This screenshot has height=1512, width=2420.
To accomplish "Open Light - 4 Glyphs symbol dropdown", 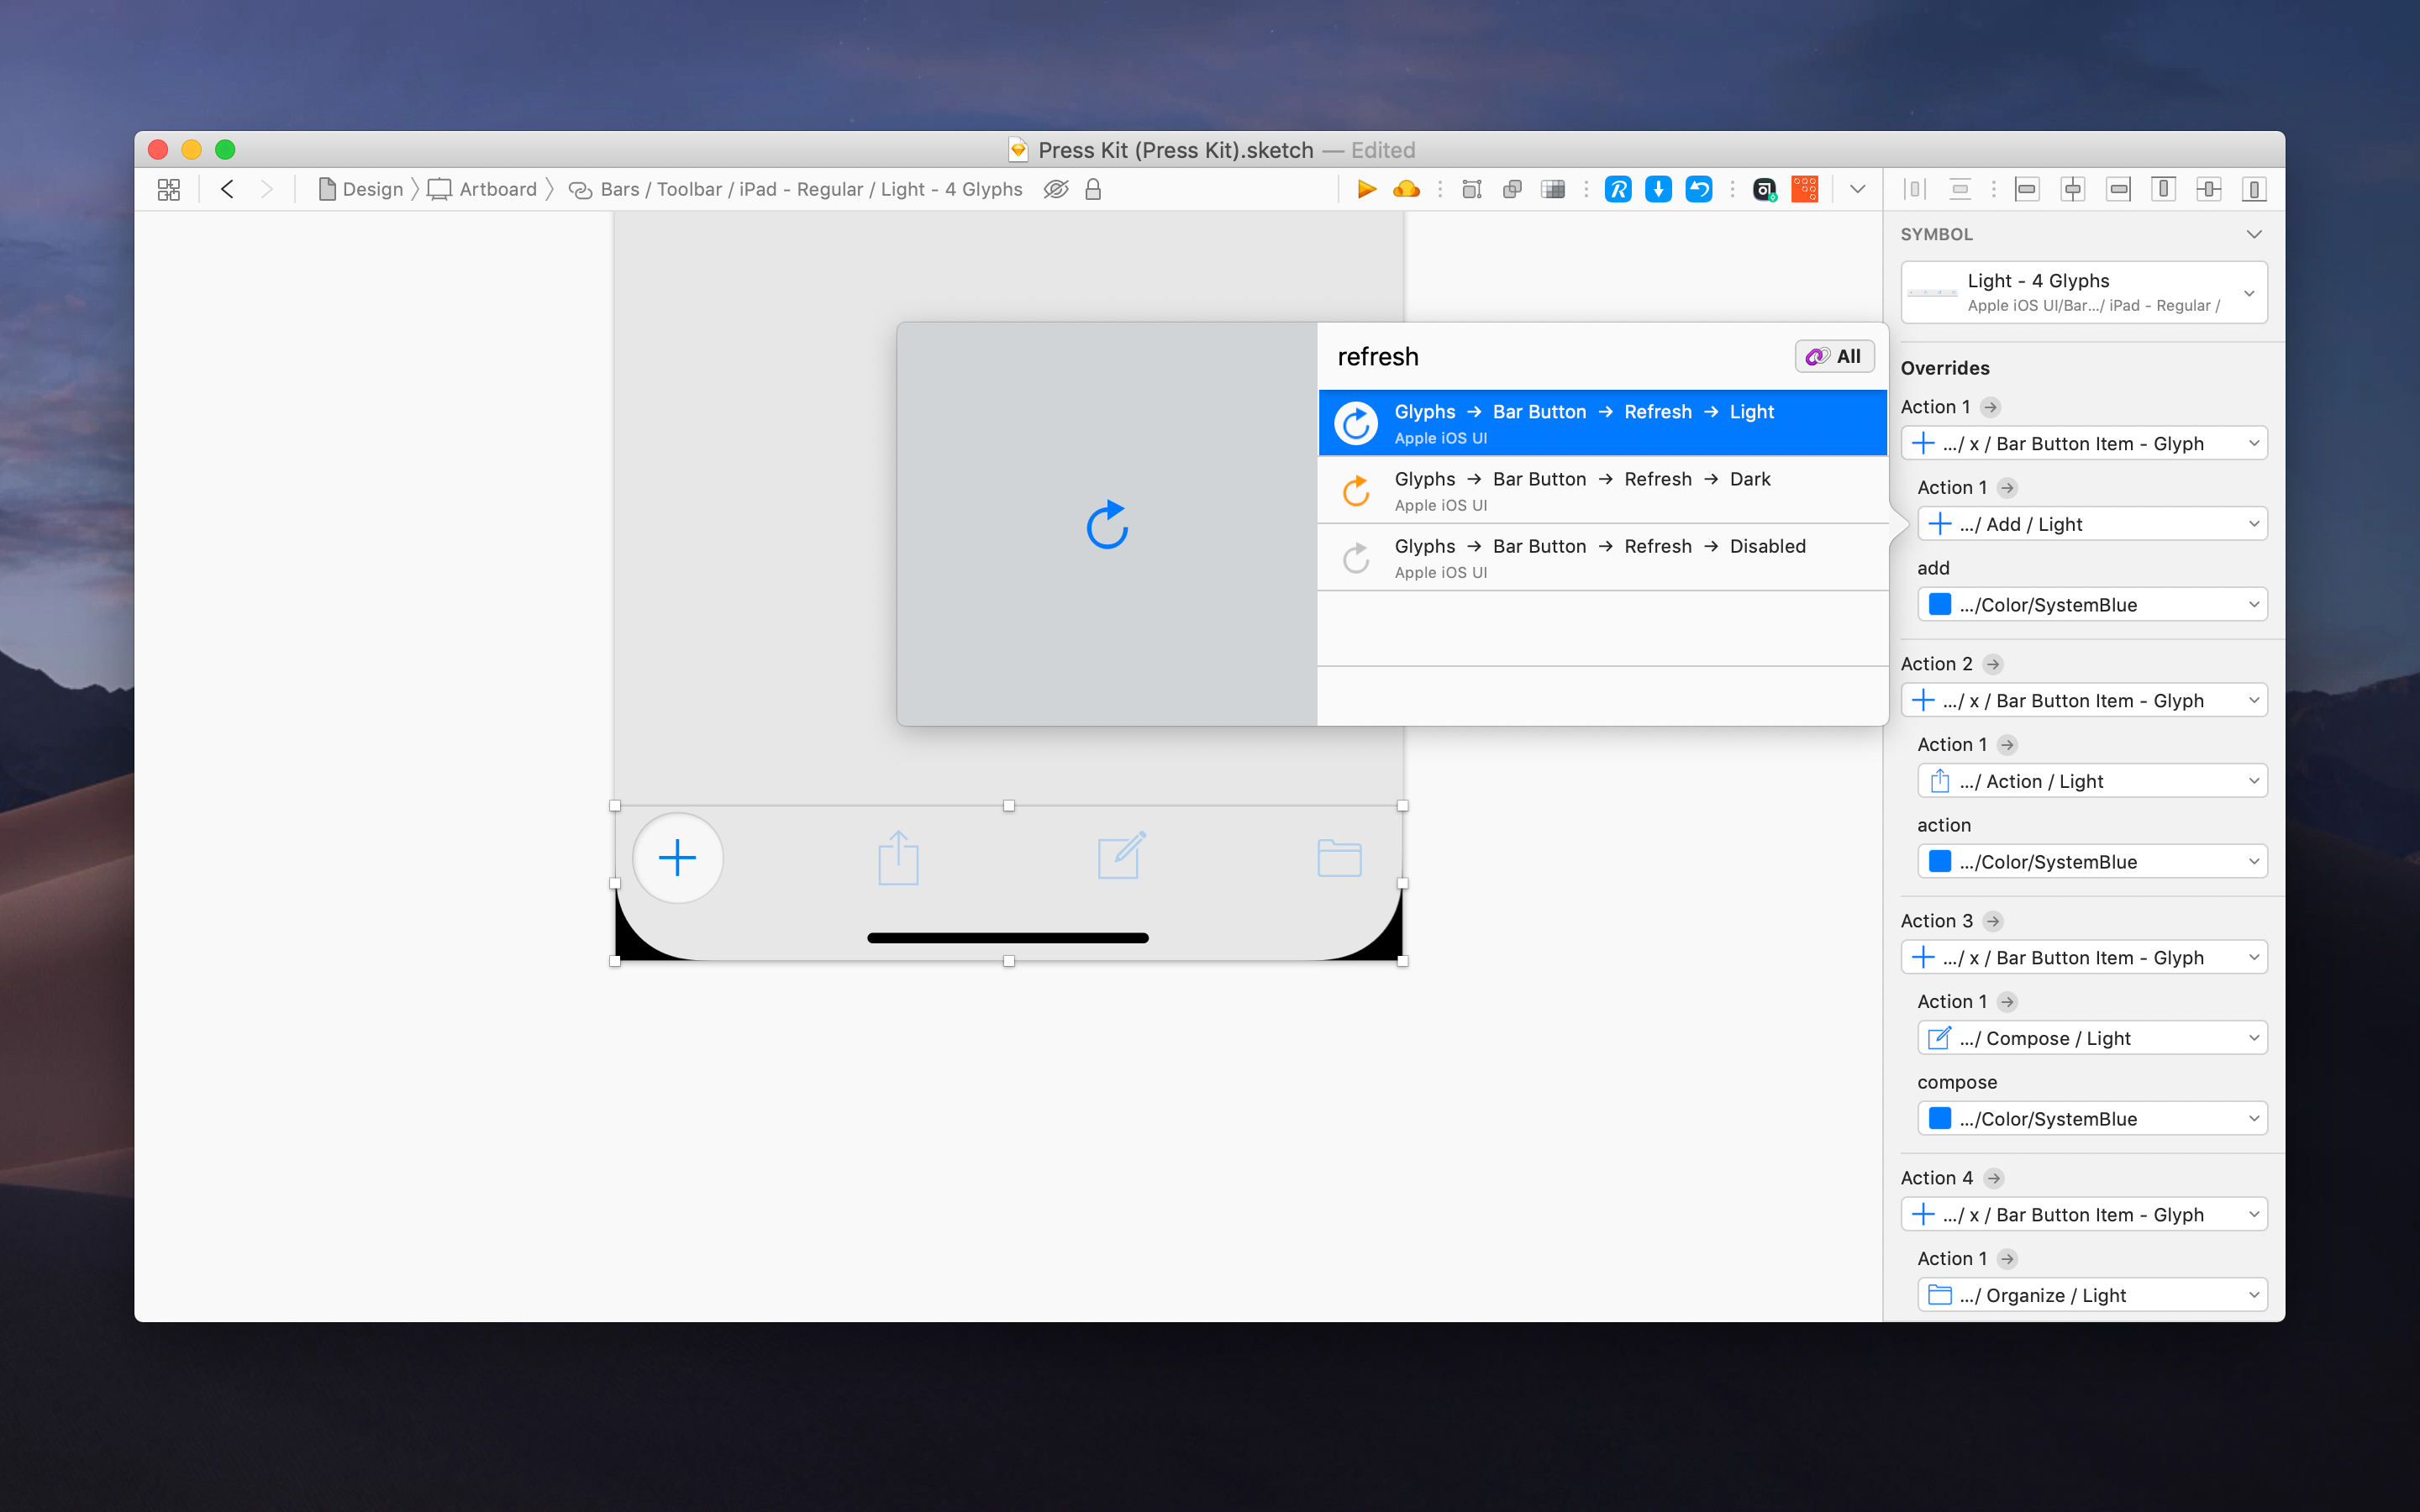I will point(2084,292).
